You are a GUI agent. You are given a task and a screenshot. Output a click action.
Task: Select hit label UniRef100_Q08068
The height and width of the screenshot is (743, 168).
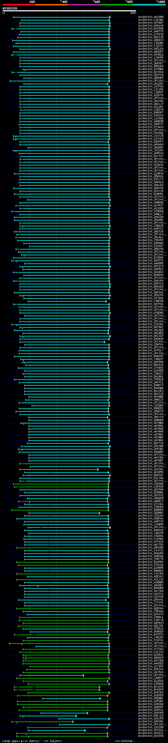pos(151,713)
